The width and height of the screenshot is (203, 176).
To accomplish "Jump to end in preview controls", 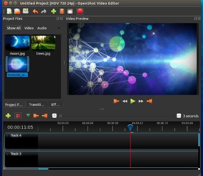I will pos(149,101).
